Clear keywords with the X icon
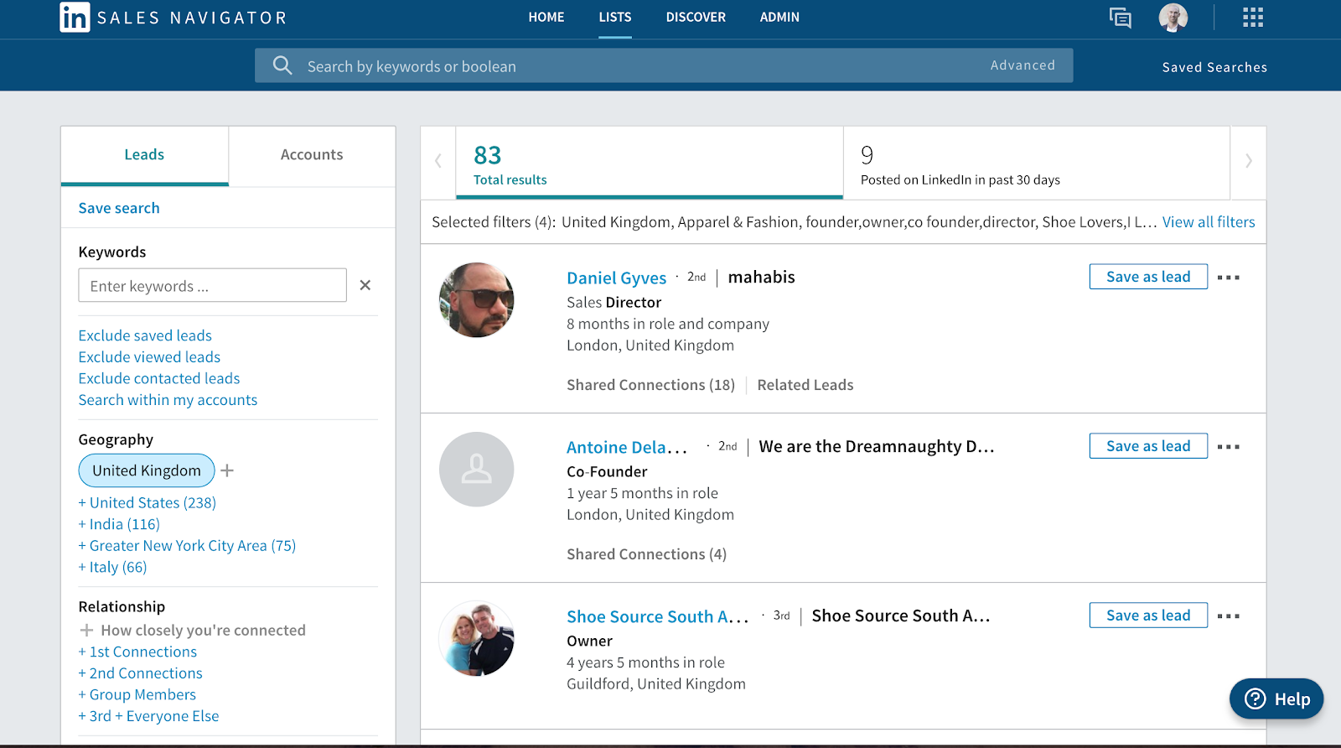Viewport: 1341px width, 748px height. [x=365, y=285]
